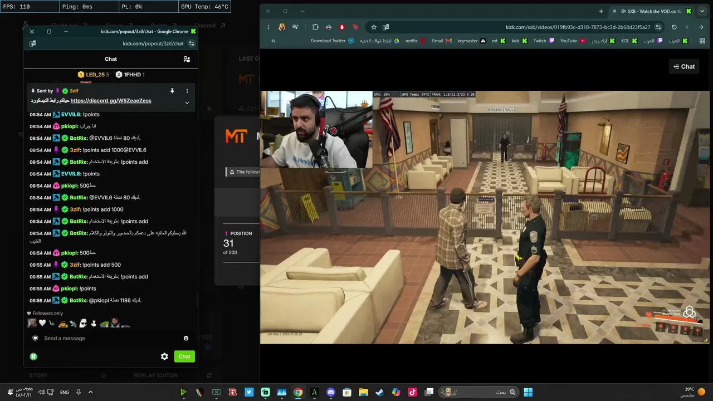Open Discord from the taskbar
713x401 pixels.
point(331,392)
